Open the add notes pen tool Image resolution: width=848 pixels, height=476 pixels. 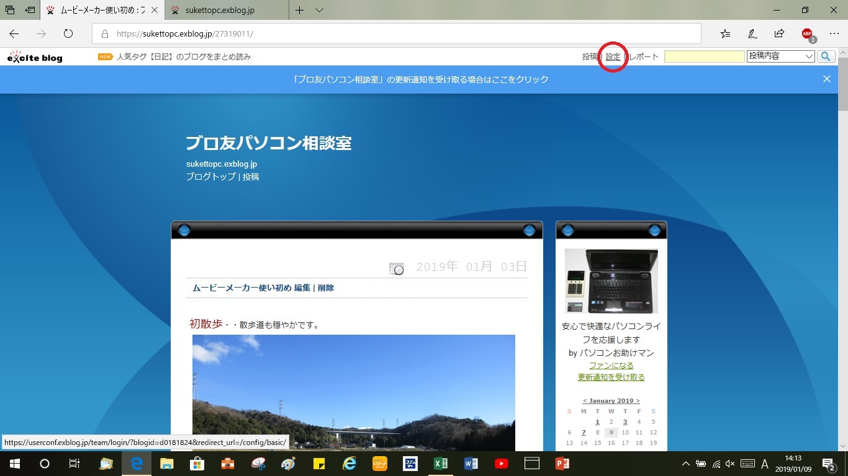coord(752,34)
